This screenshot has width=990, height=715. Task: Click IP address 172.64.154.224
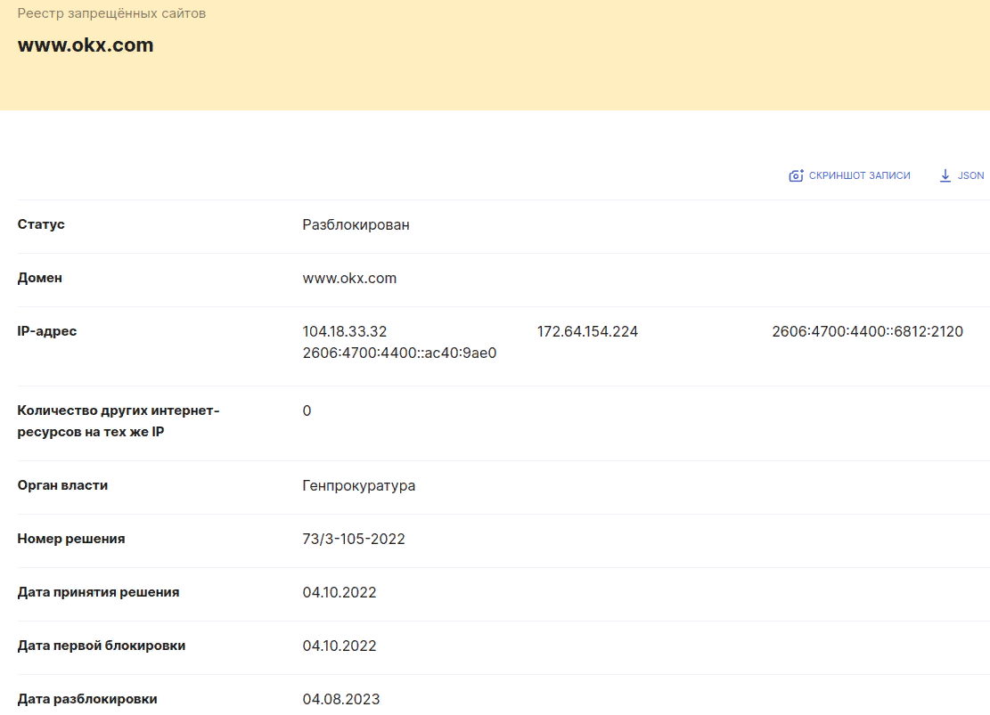588,331
